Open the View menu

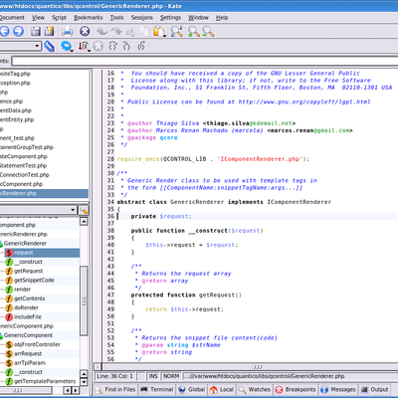pos(38,18)
